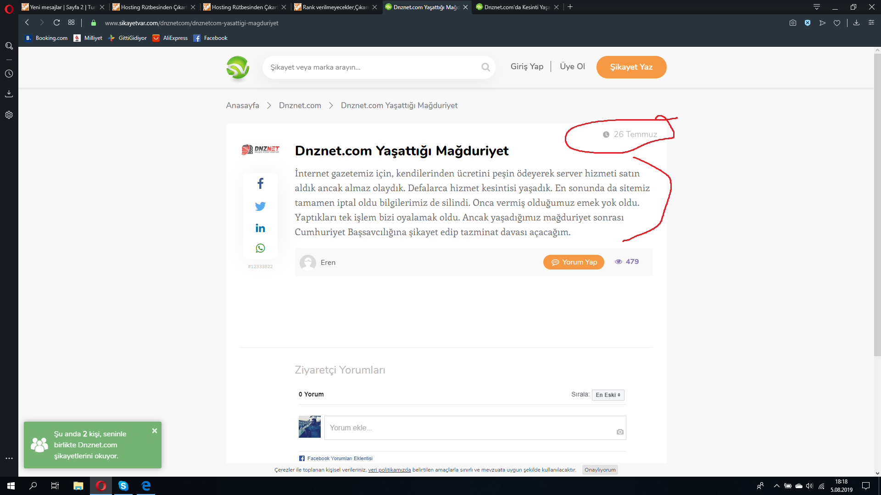Click the Üye Ol link
The width and height of the screenshot is (881, 495).
[572, 66]
